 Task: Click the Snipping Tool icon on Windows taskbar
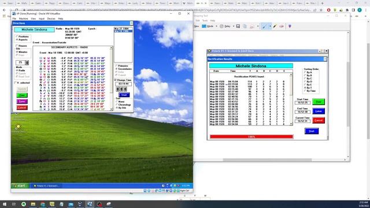coord(109,204)
